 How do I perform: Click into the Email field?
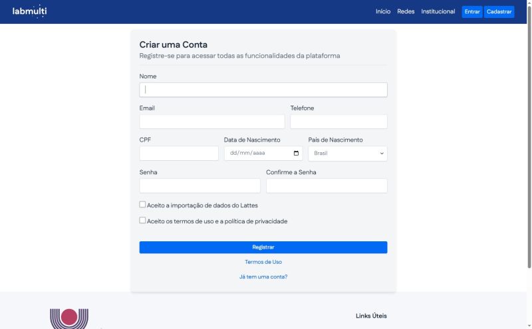tap(212, 122)
